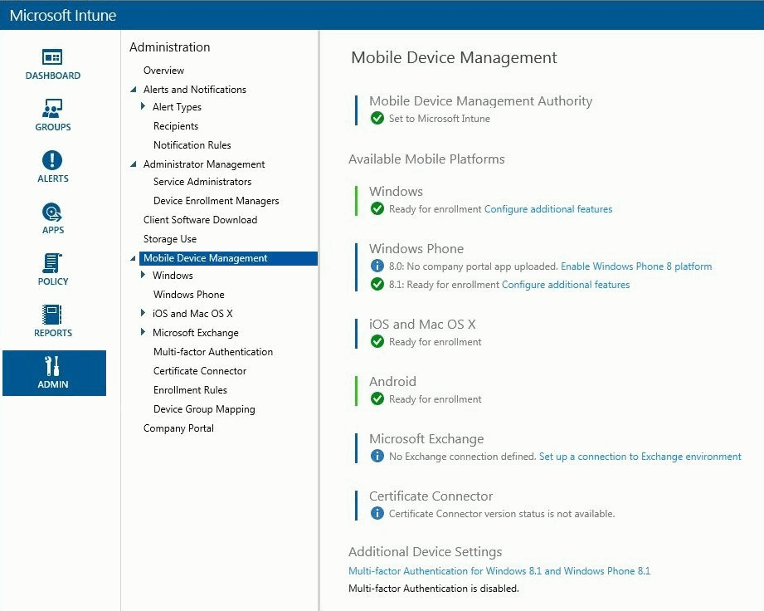Open Recipients under Alerts and Notifications
Screen dimensions: 764x611
pos(176,126)
